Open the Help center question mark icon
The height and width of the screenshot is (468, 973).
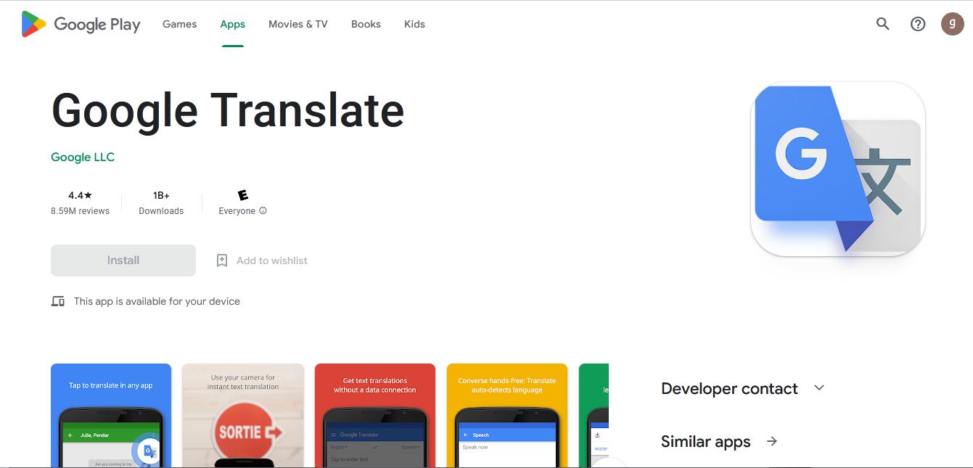pos(918,24)
